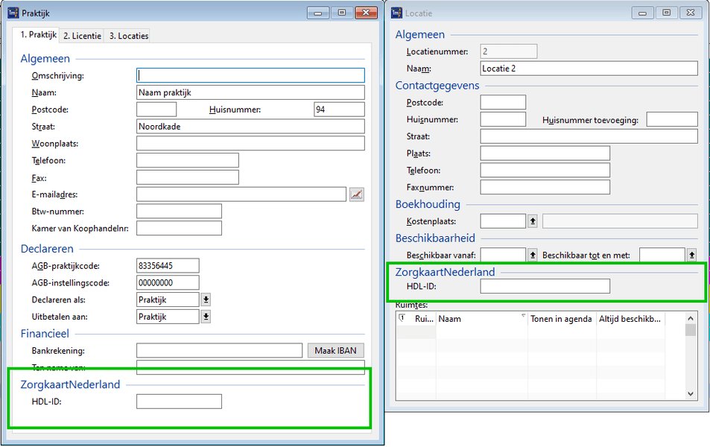Close the Locatie window

[x=691, y=13]
